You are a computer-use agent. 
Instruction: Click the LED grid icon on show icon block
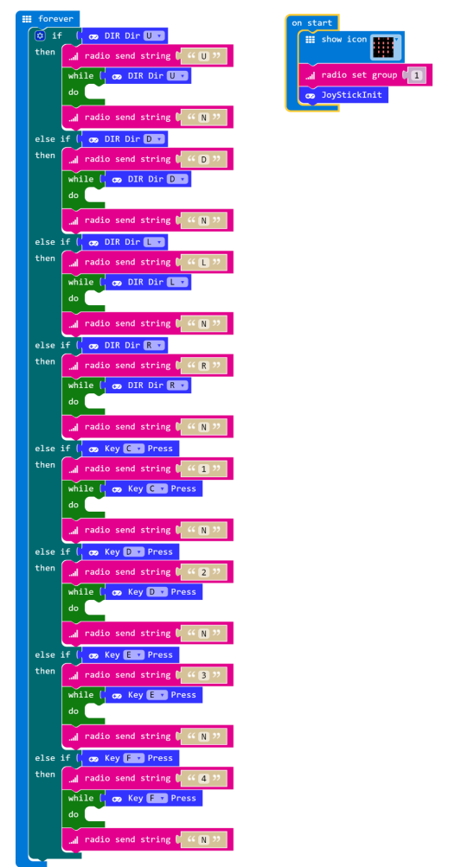click(x=310, y=39)
